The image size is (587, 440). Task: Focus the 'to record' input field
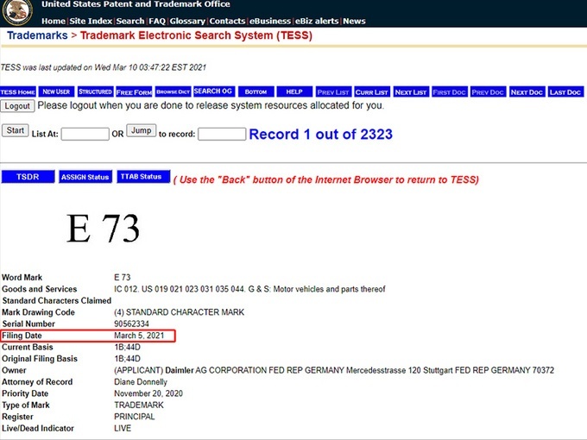click(222, 134)
